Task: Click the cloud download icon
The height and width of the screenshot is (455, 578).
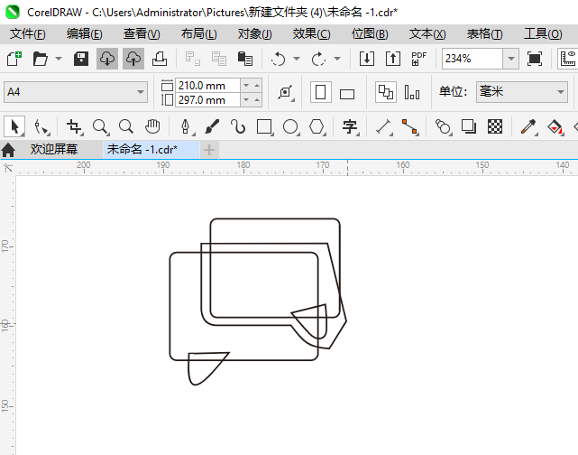Action: click(107, 59)
